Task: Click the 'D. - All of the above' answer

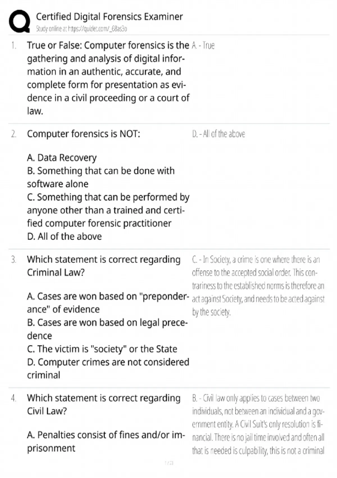Action: tap(218, 134)
